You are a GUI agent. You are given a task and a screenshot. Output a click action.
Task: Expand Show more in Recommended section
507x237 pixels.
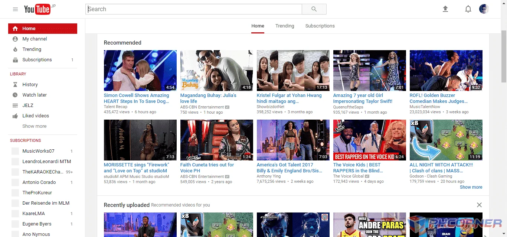click(471, 187)
